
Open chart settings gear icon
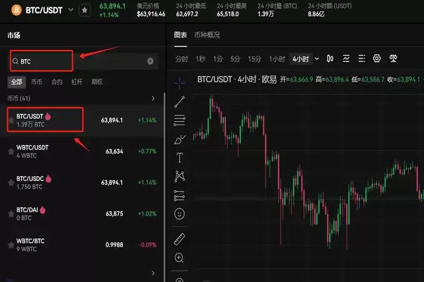(377, 59)
